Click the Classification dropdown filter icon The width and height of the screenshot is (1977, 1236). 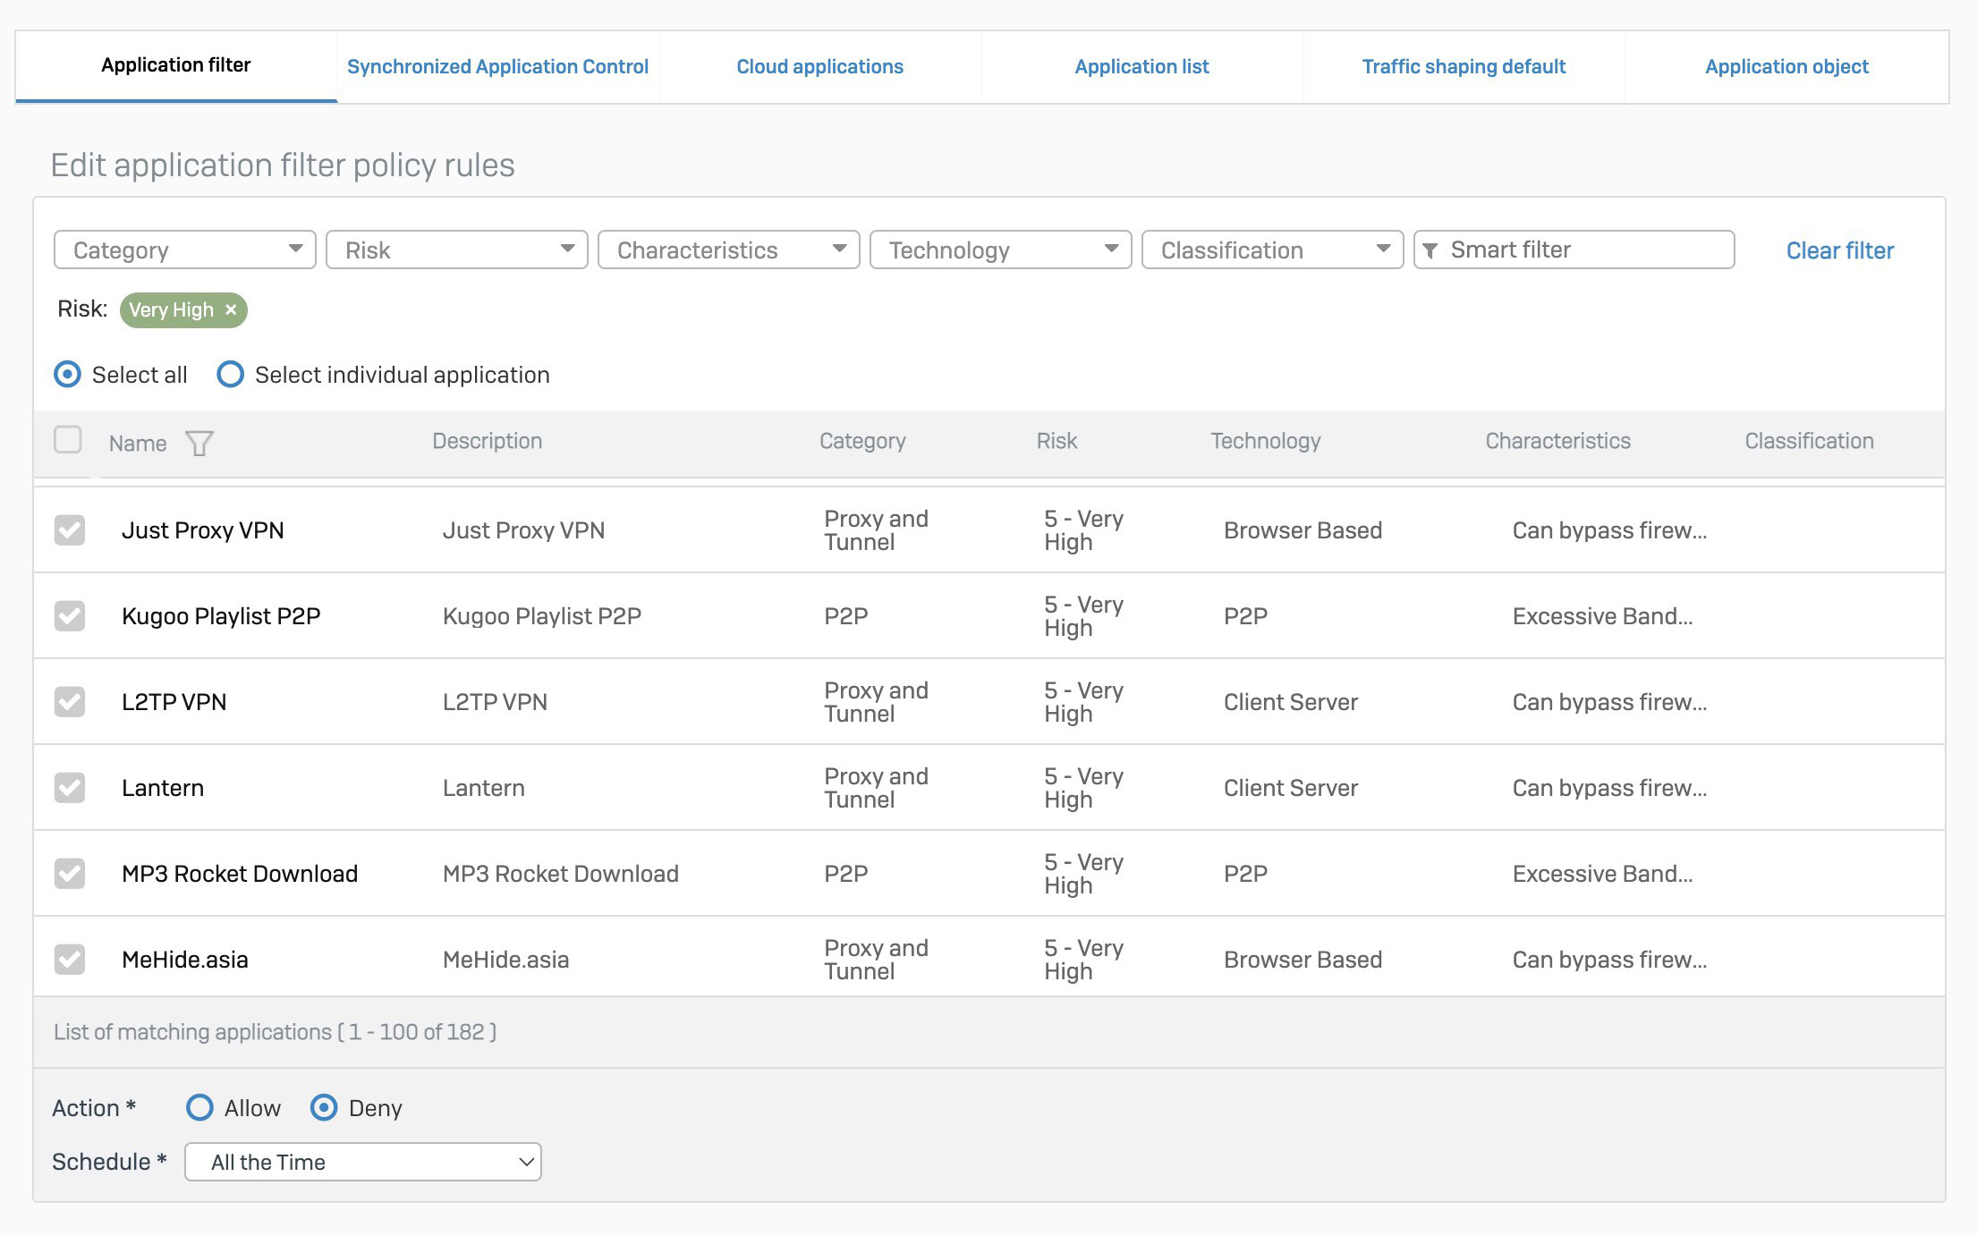tap(1380, 250)
